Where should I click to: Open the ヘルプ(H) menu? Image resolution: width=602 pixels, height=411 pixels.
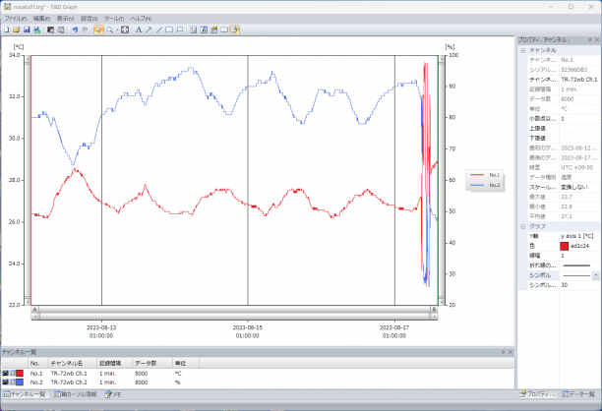141,19
